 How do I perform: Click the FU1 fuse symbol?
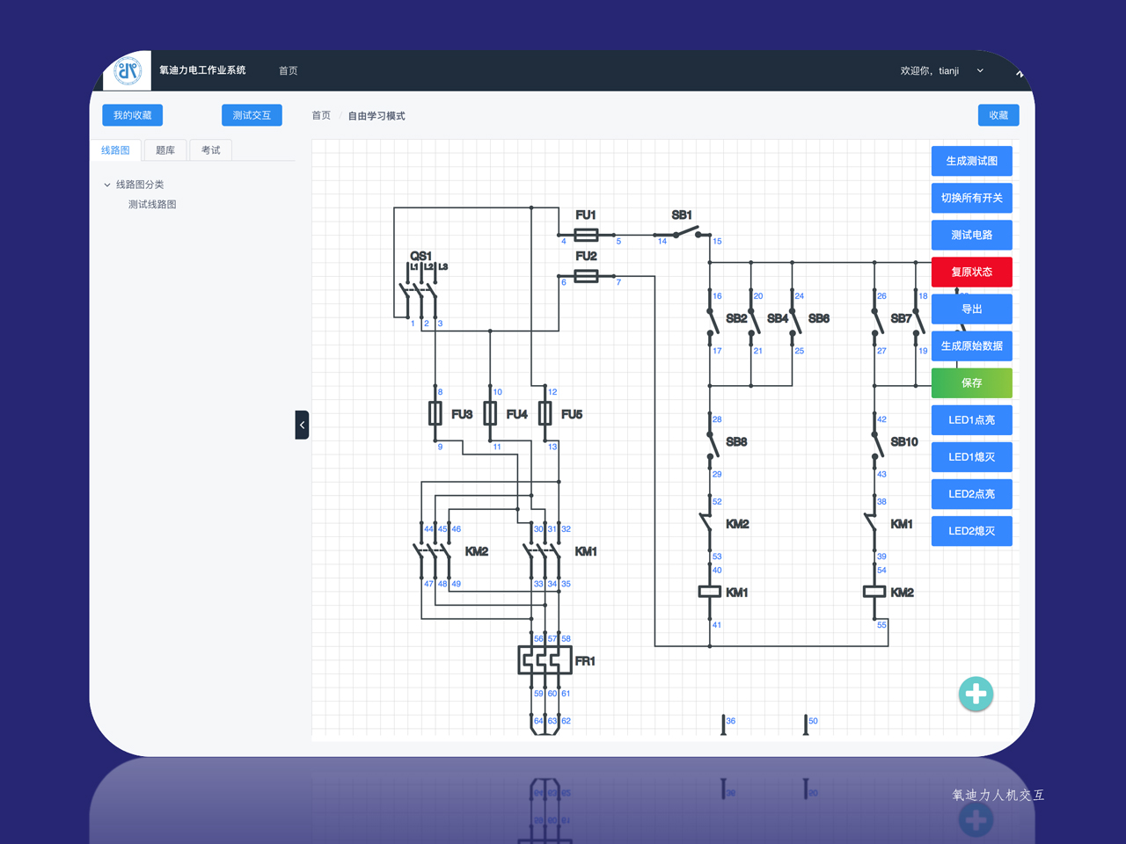coord(586,235)
